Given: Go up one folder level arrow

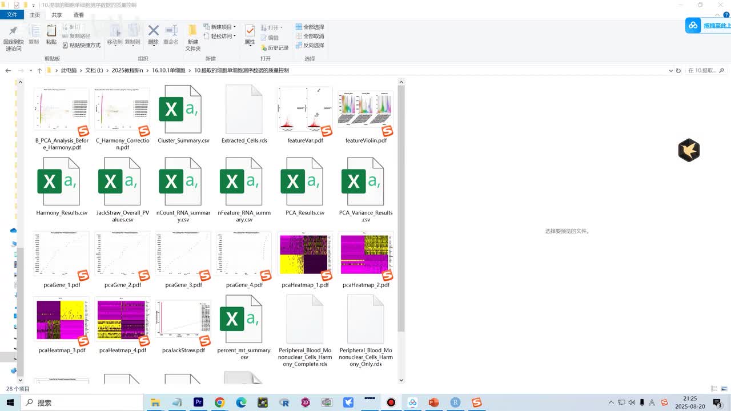Looking at the screenshot, I should pos(39,71).
